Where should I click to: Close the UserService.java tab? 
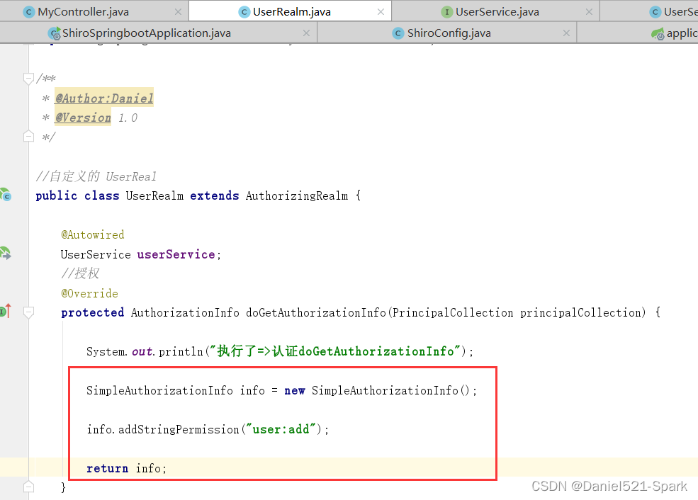[589, 12]
